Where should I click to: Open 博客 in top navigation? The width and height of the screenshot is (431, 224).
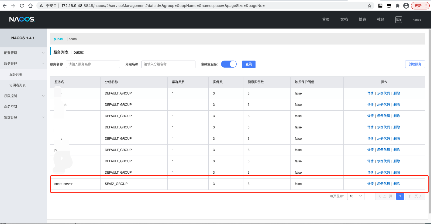pyautogui.click(x=363, y=20)
